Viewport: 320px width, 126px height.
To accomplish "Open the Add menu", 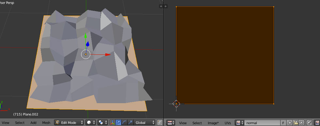I will point(33,123).
